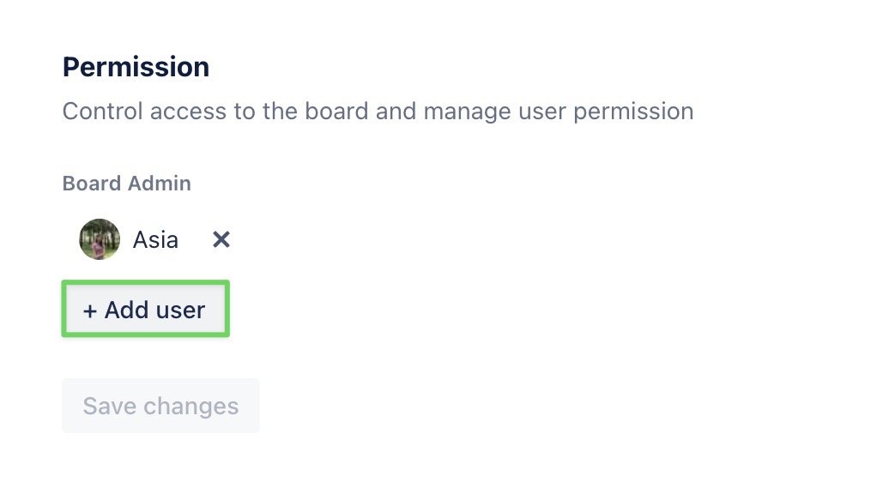Click the green-highlighted Add user box

(145, 309)
